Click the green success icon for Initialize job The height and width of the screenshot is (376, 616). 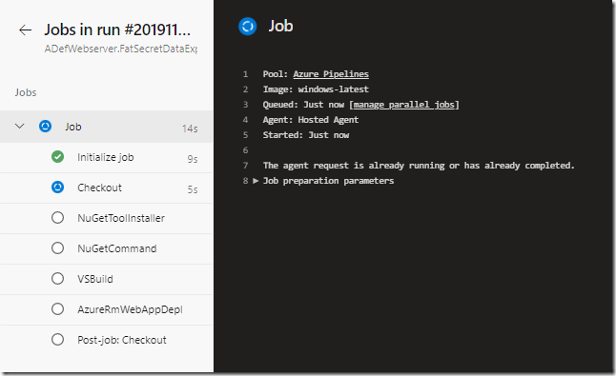[x=58, y=157]
